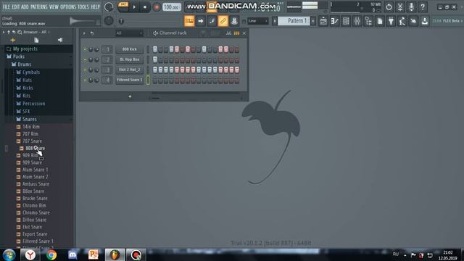Toggle the link-to-controller chain icon
This screenshot has width=464, height=261.
(x=223, y=21)
